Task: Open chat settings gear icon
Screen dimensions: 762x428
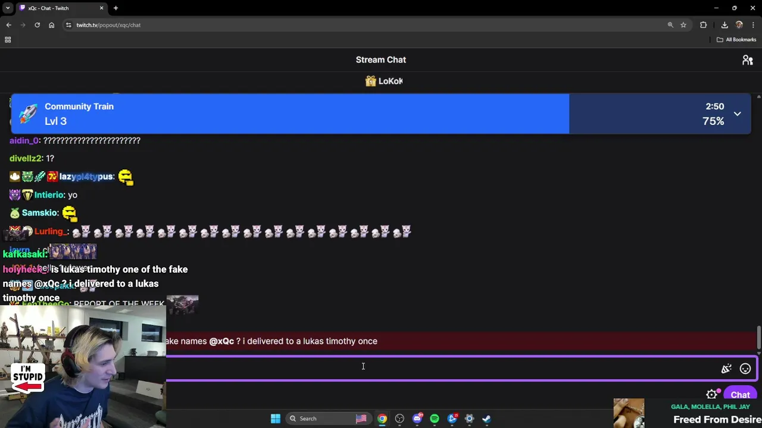Action: (711, 394)
